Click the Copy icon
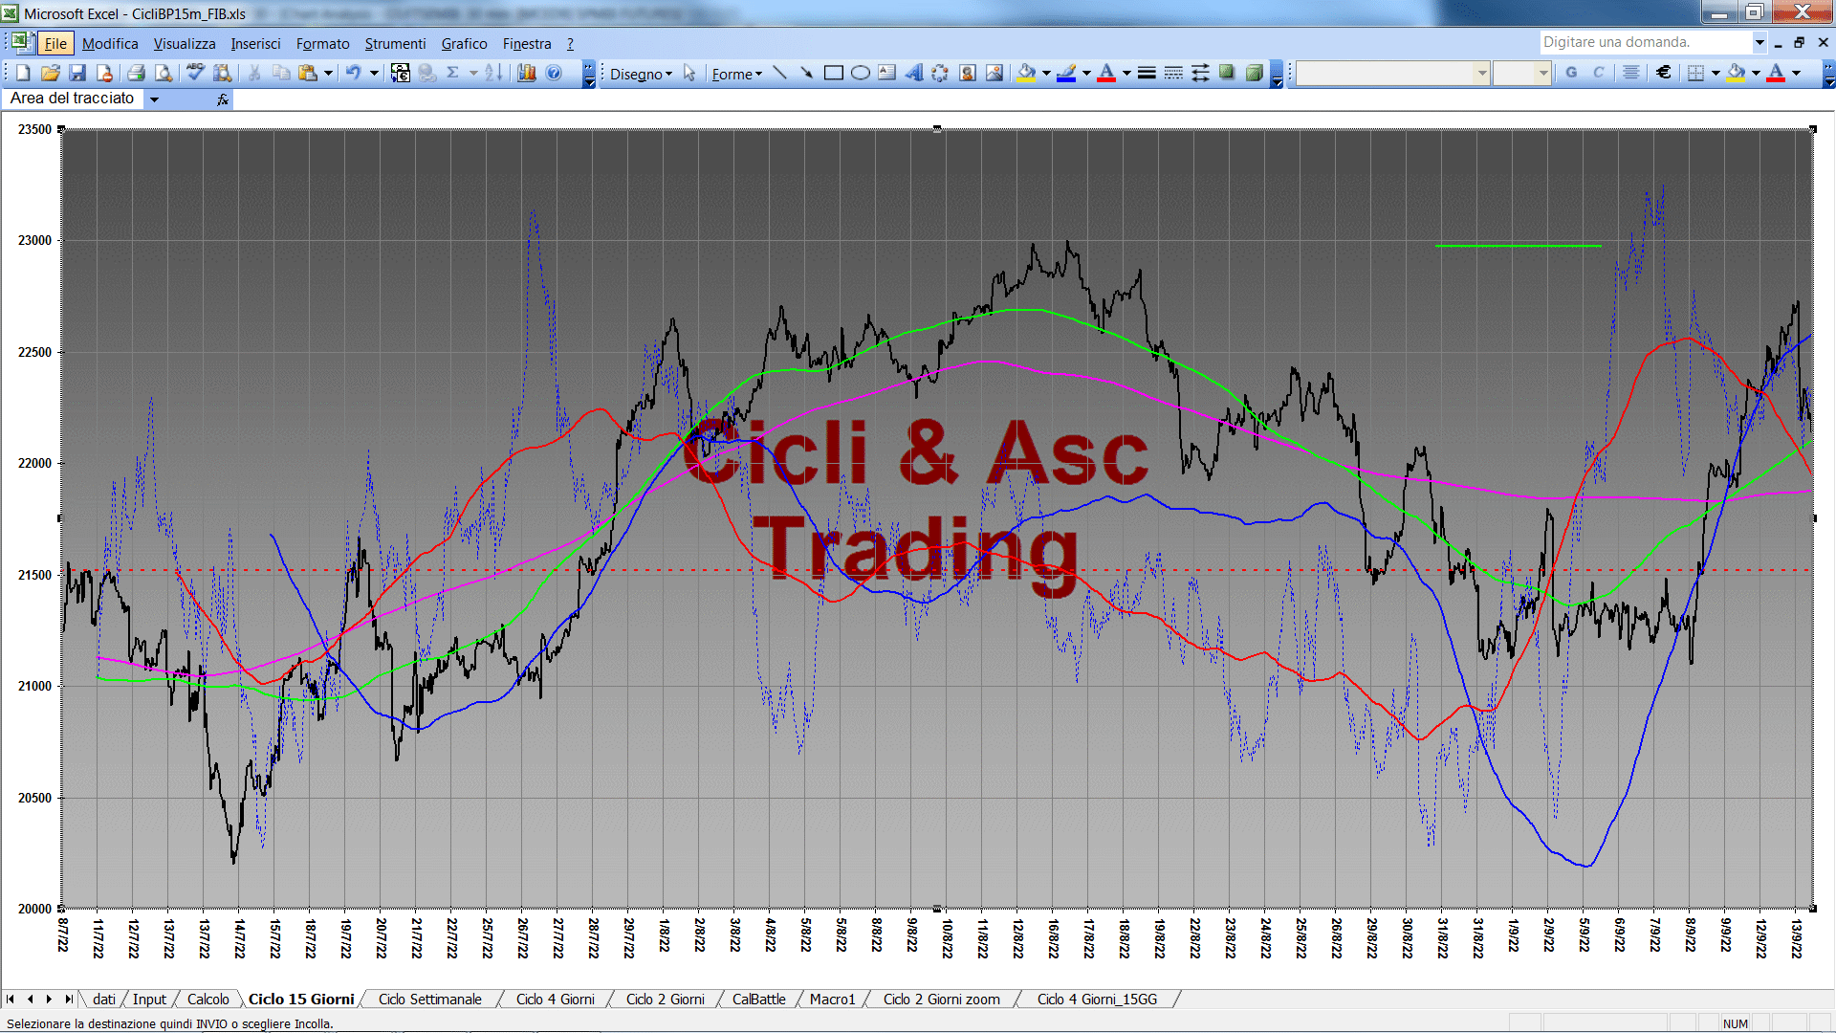The height and width of the screenshot is (1033, 1836). click(281, 73)
